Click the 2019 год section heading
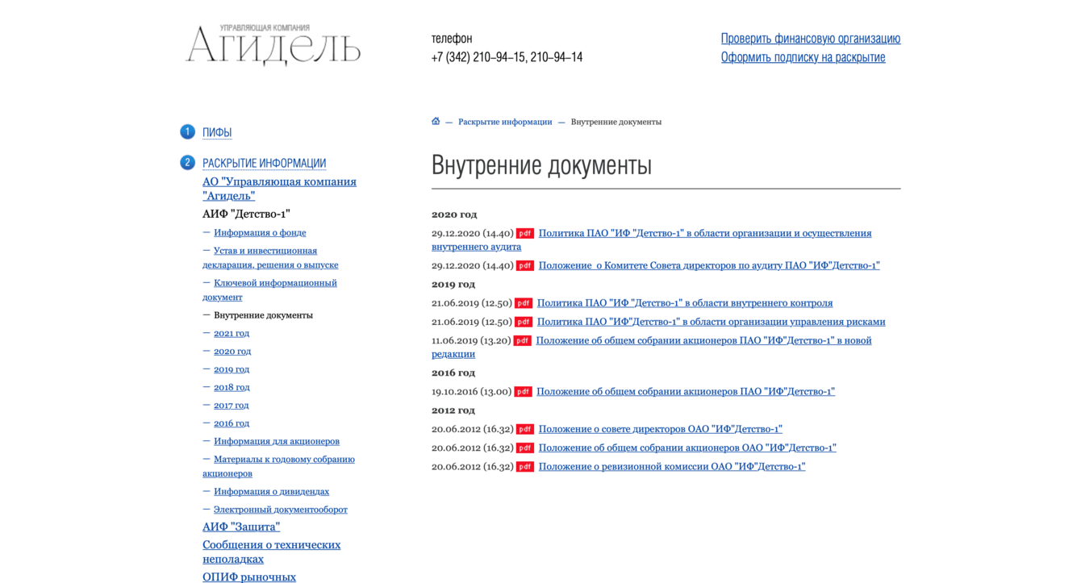 pos(453,285)
